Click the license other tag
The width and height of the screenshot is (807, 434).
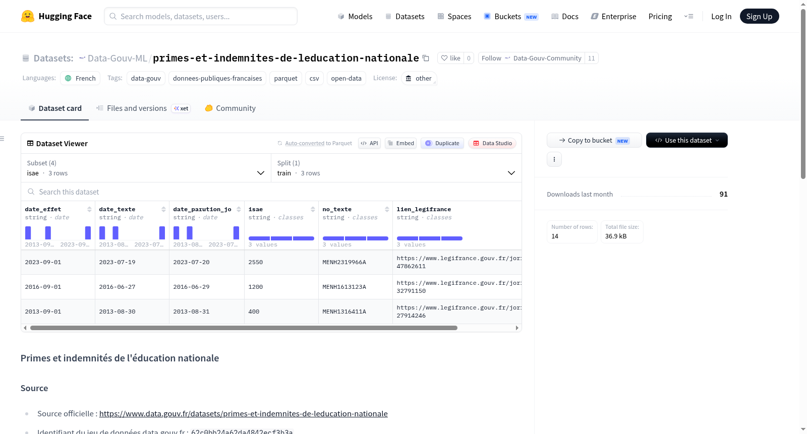pyautogui.click(x=419, y=78)
